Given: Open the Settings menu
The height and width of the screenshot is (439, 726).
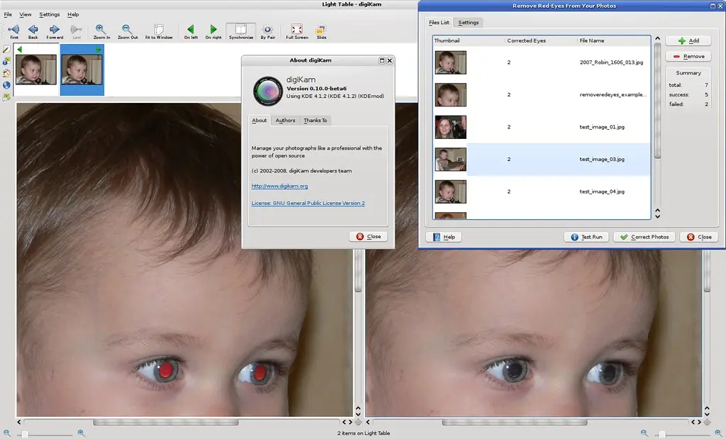Looking at the screenshot, I should (x=50, y=14).
